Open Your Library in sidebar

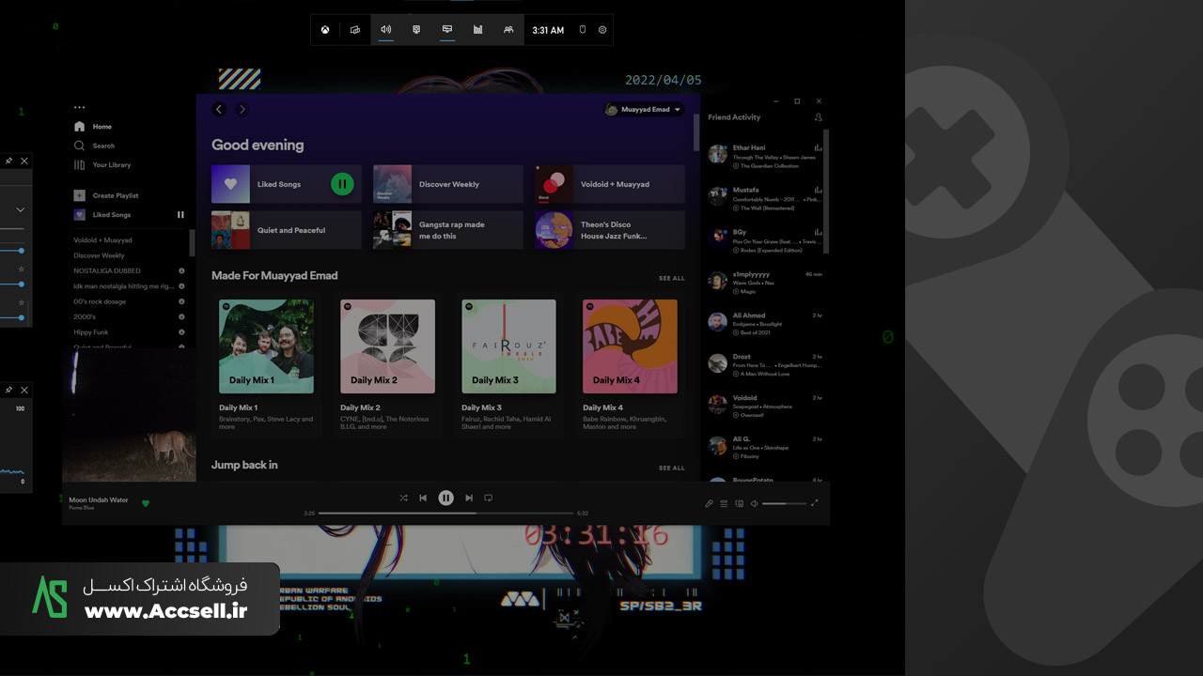pos(102,165)
